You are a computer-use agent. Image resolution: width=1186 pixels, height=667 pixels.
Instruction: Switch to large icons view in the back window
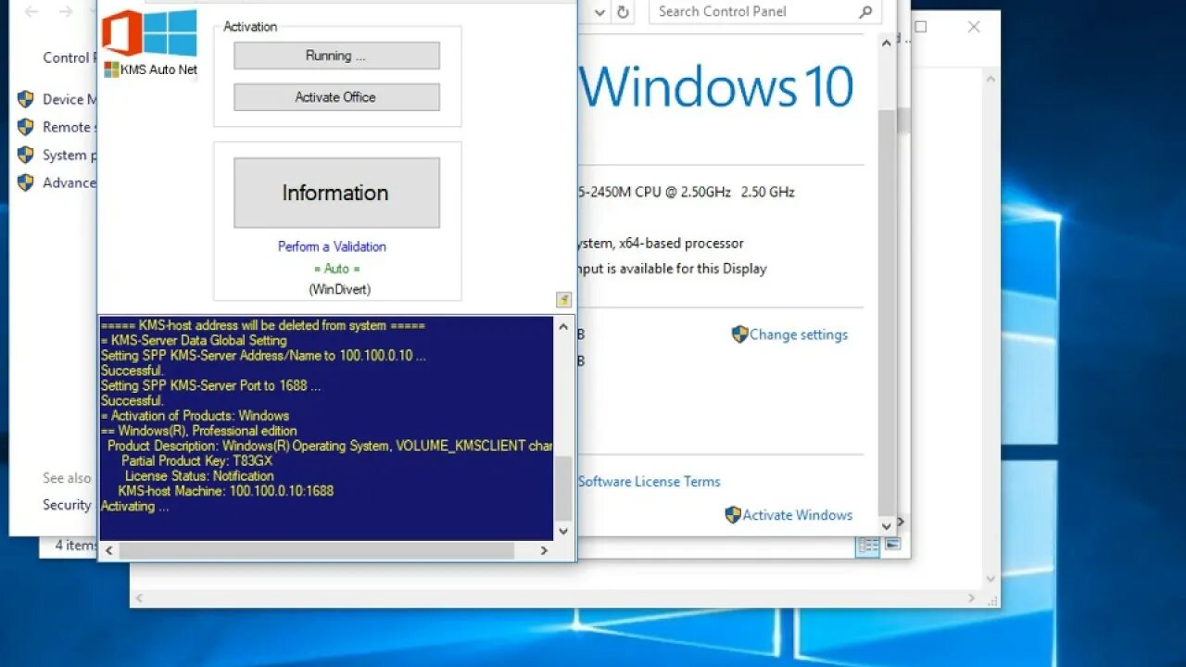coord(892,545)
